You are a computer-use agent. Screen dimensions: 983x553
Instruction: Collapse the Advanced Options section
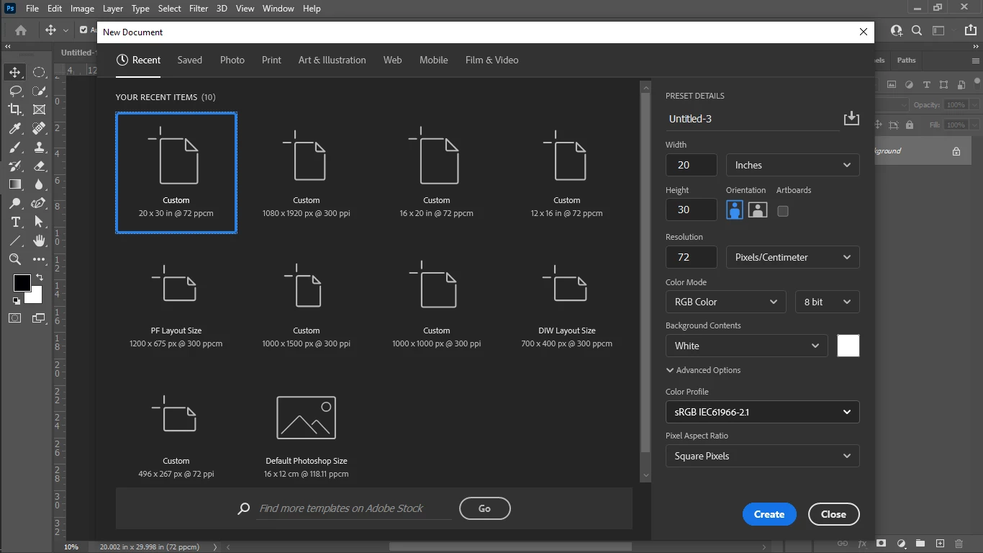tap(704, 370)
